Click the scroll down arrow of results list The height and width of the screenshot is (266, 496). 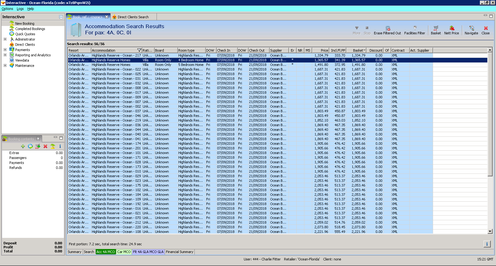point(490,231)
